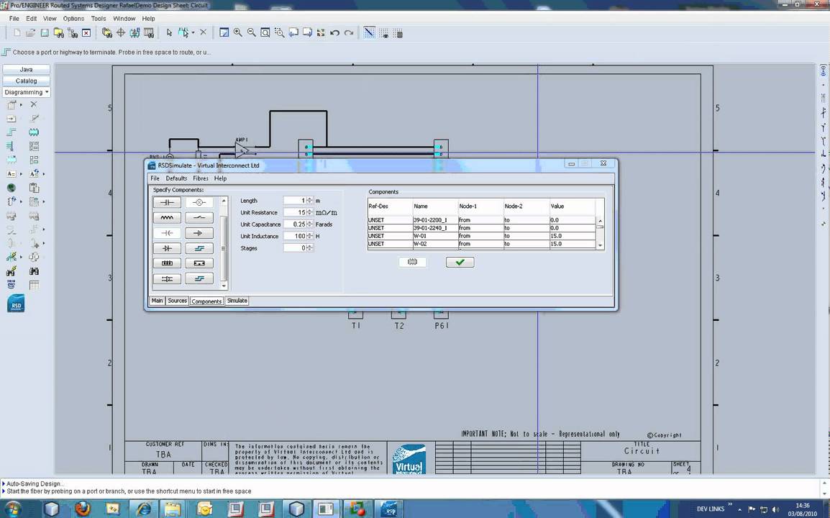Click the Java button

click(x=26, y=69)
